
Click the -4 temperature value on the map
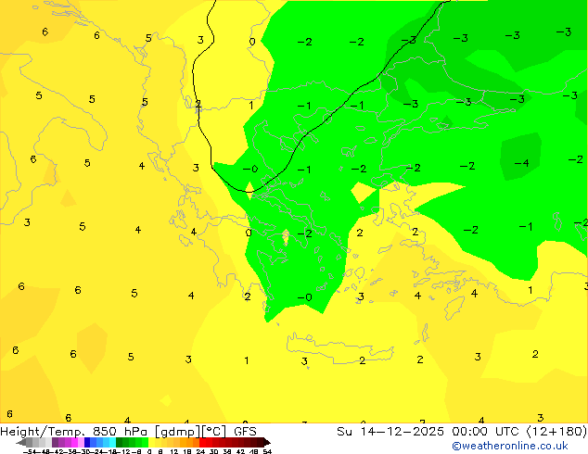point(521,163)
